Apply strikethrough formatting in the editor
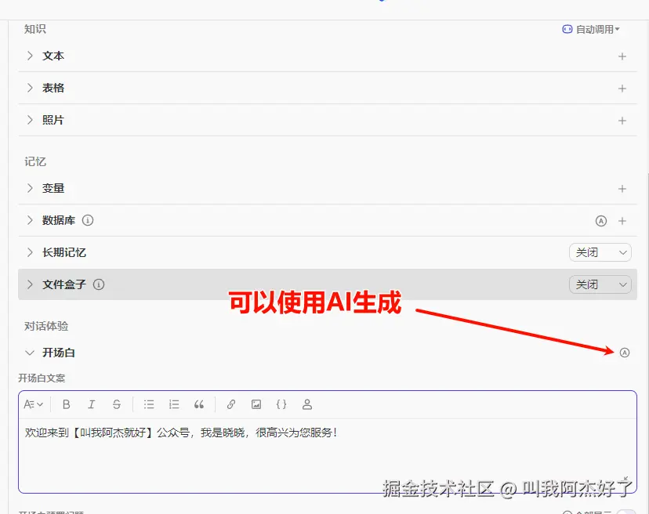Screen dimensions: 649x514 coord(117,404)
